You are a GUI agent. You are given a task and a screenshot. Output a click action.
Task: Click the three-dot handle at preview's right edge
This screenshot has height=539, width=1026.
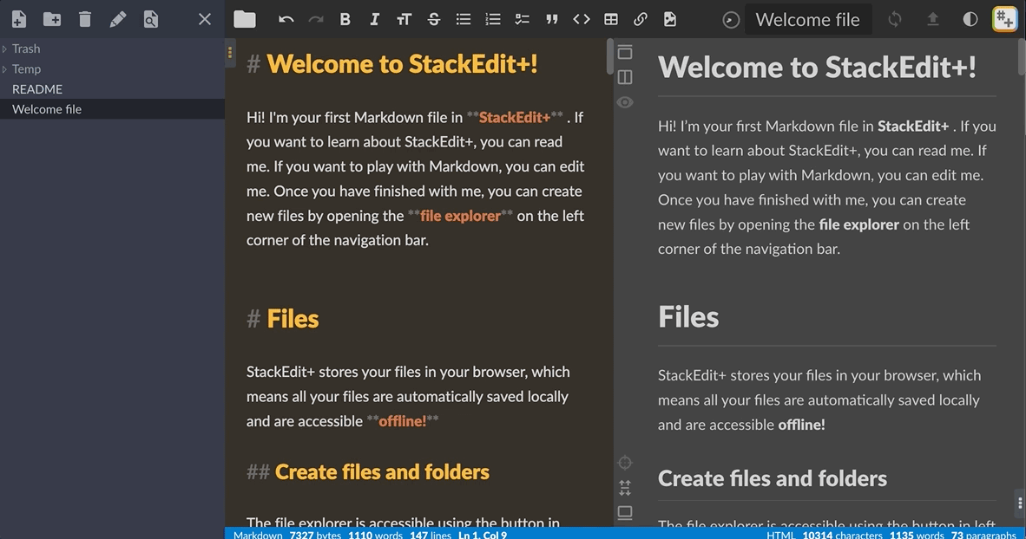click(1019, 503)
